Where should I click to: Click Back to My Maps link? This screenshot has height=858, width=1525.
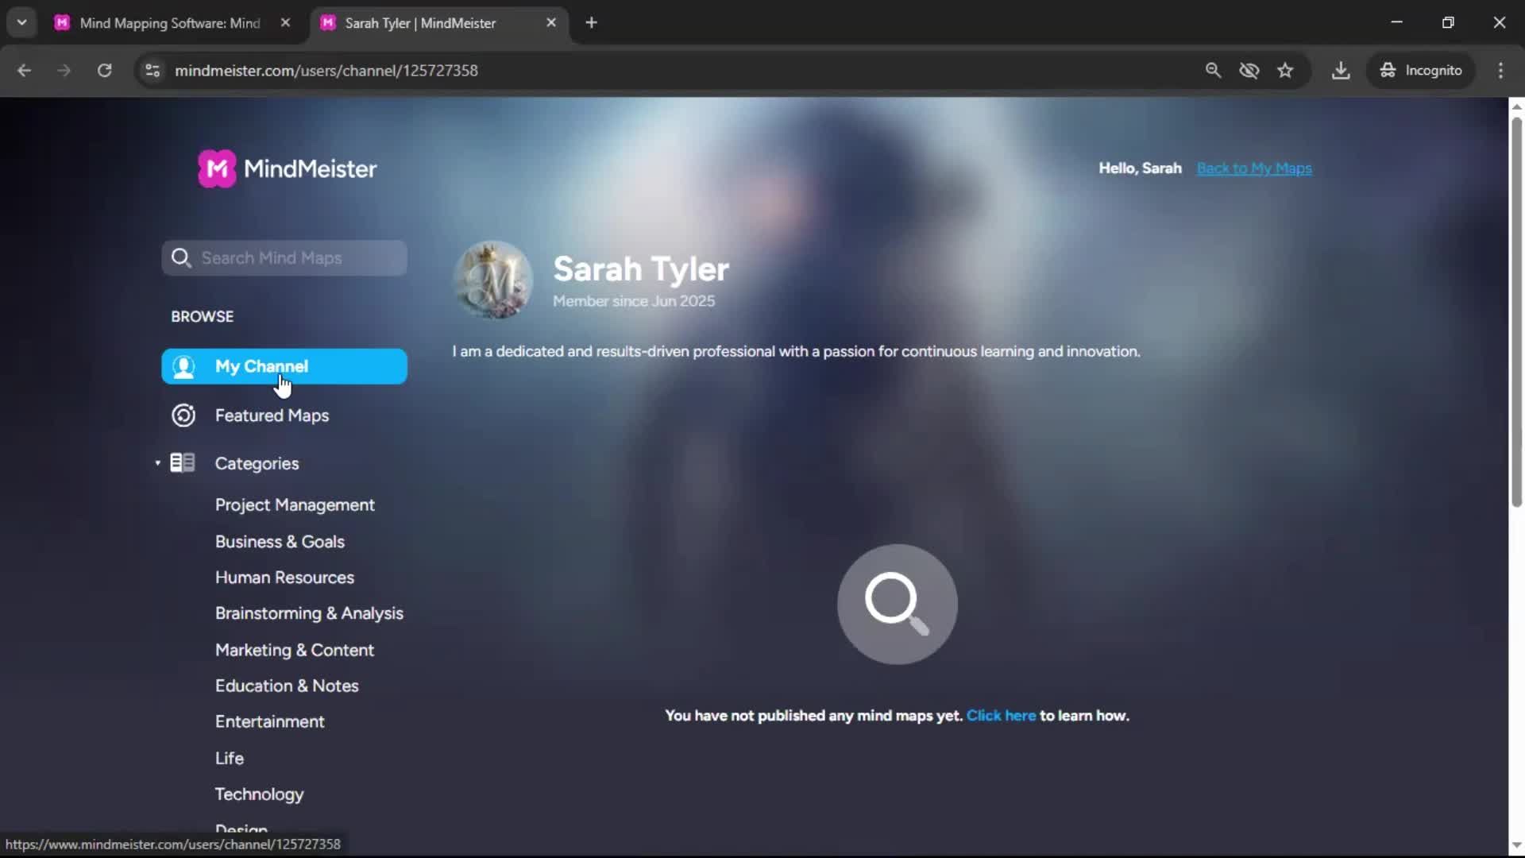1254,168
